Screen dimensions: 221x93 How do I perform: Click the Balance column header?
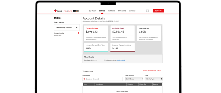[157, 84]
